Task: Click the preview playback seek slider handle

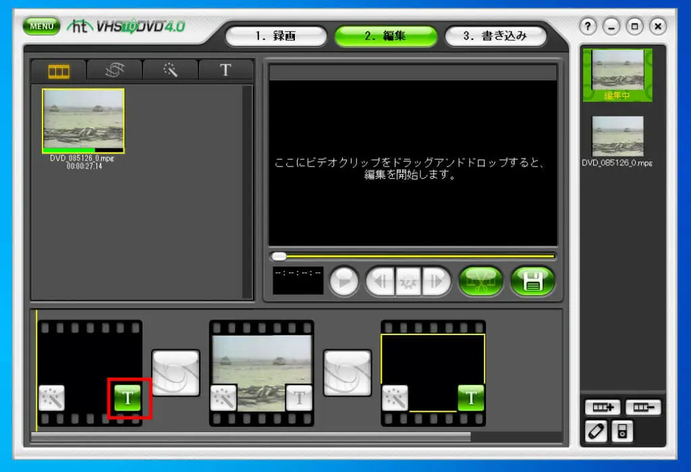Action: 279,256
